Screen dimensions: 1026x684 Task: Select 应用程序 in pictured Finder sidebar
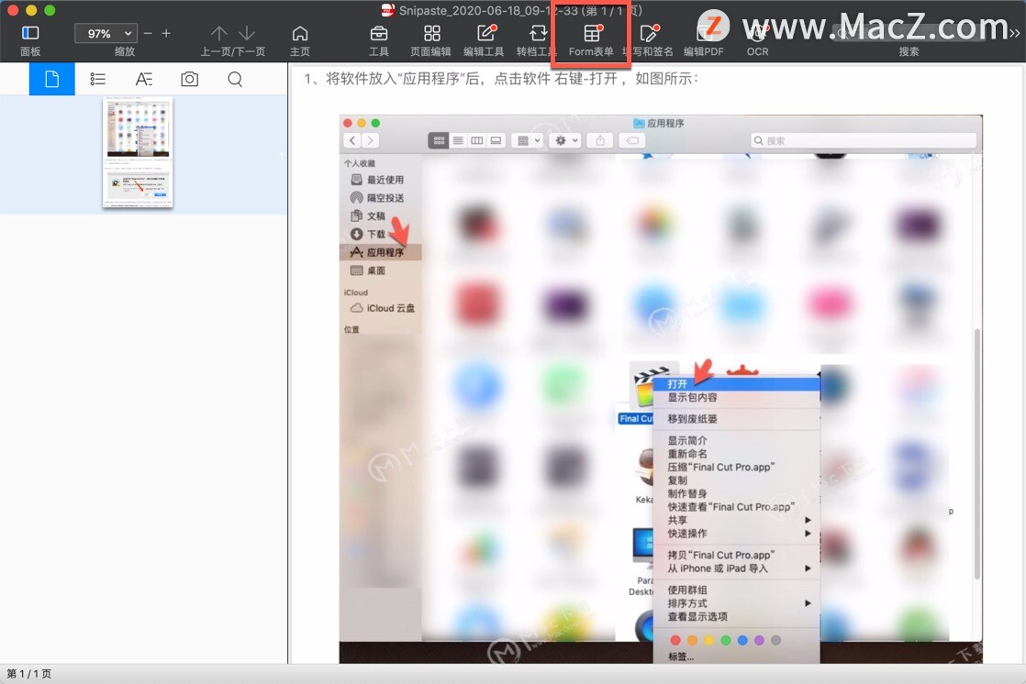pos(380,252)
